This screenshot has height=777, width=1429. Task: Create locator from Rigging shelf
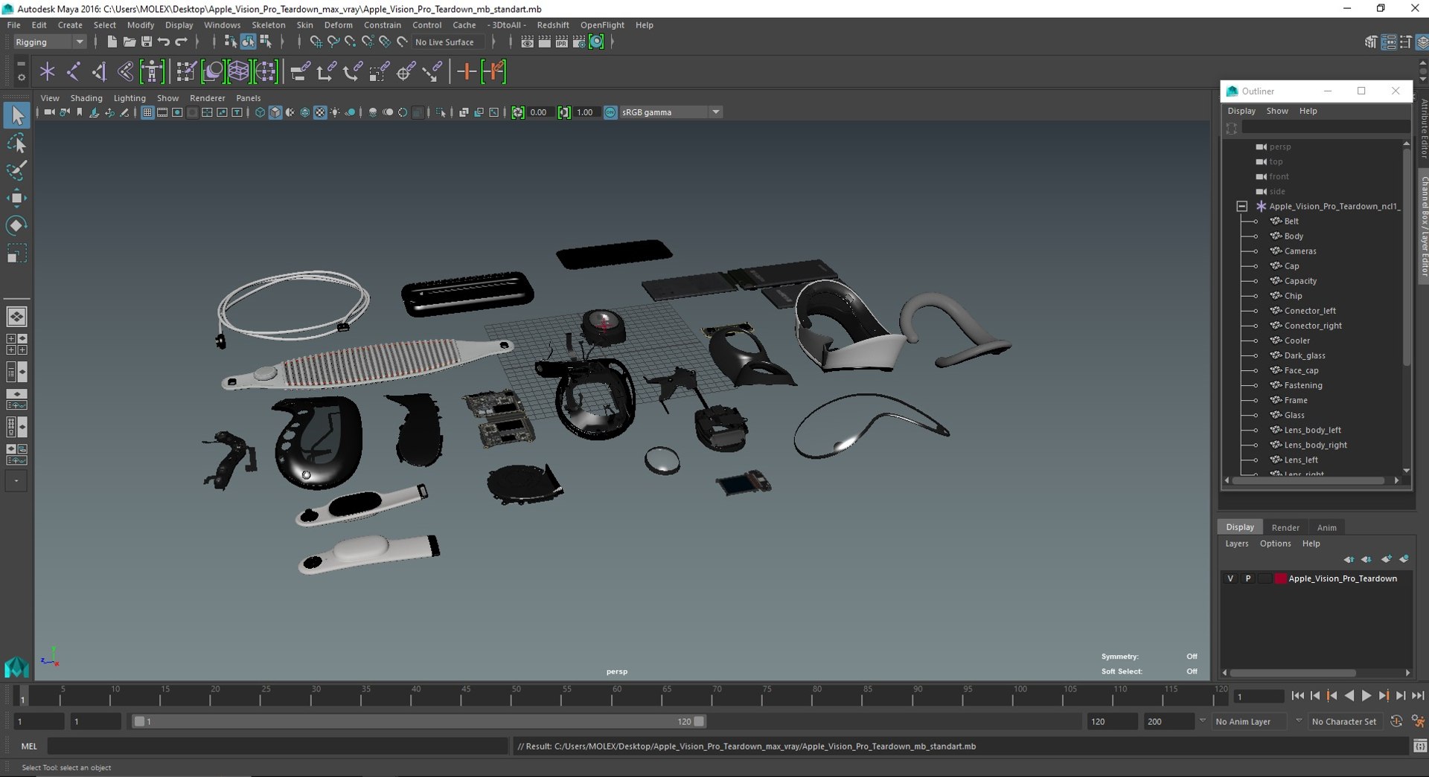point(48,71)
